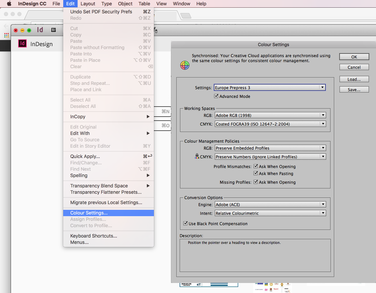
Task: Click the document thumbnail below the dialog
Action: pyautogui.click(x=209, y=285)
